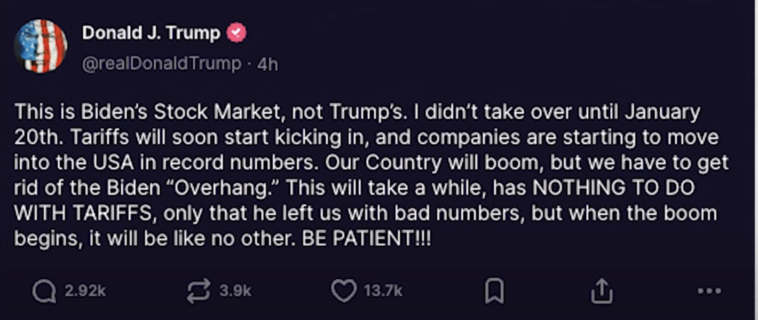This screenshot has width=758, height=320.
Task: Click the 3.9k repost count
Action: click(x=235, y=291)
